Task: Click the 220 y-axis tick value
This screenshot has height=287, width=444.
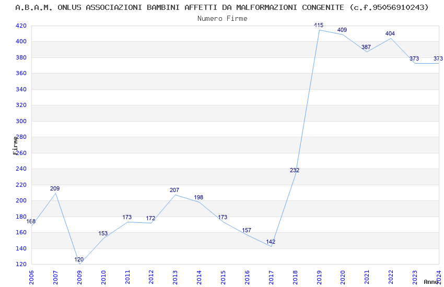Action: pyautogui.click(x=21, y=185)
